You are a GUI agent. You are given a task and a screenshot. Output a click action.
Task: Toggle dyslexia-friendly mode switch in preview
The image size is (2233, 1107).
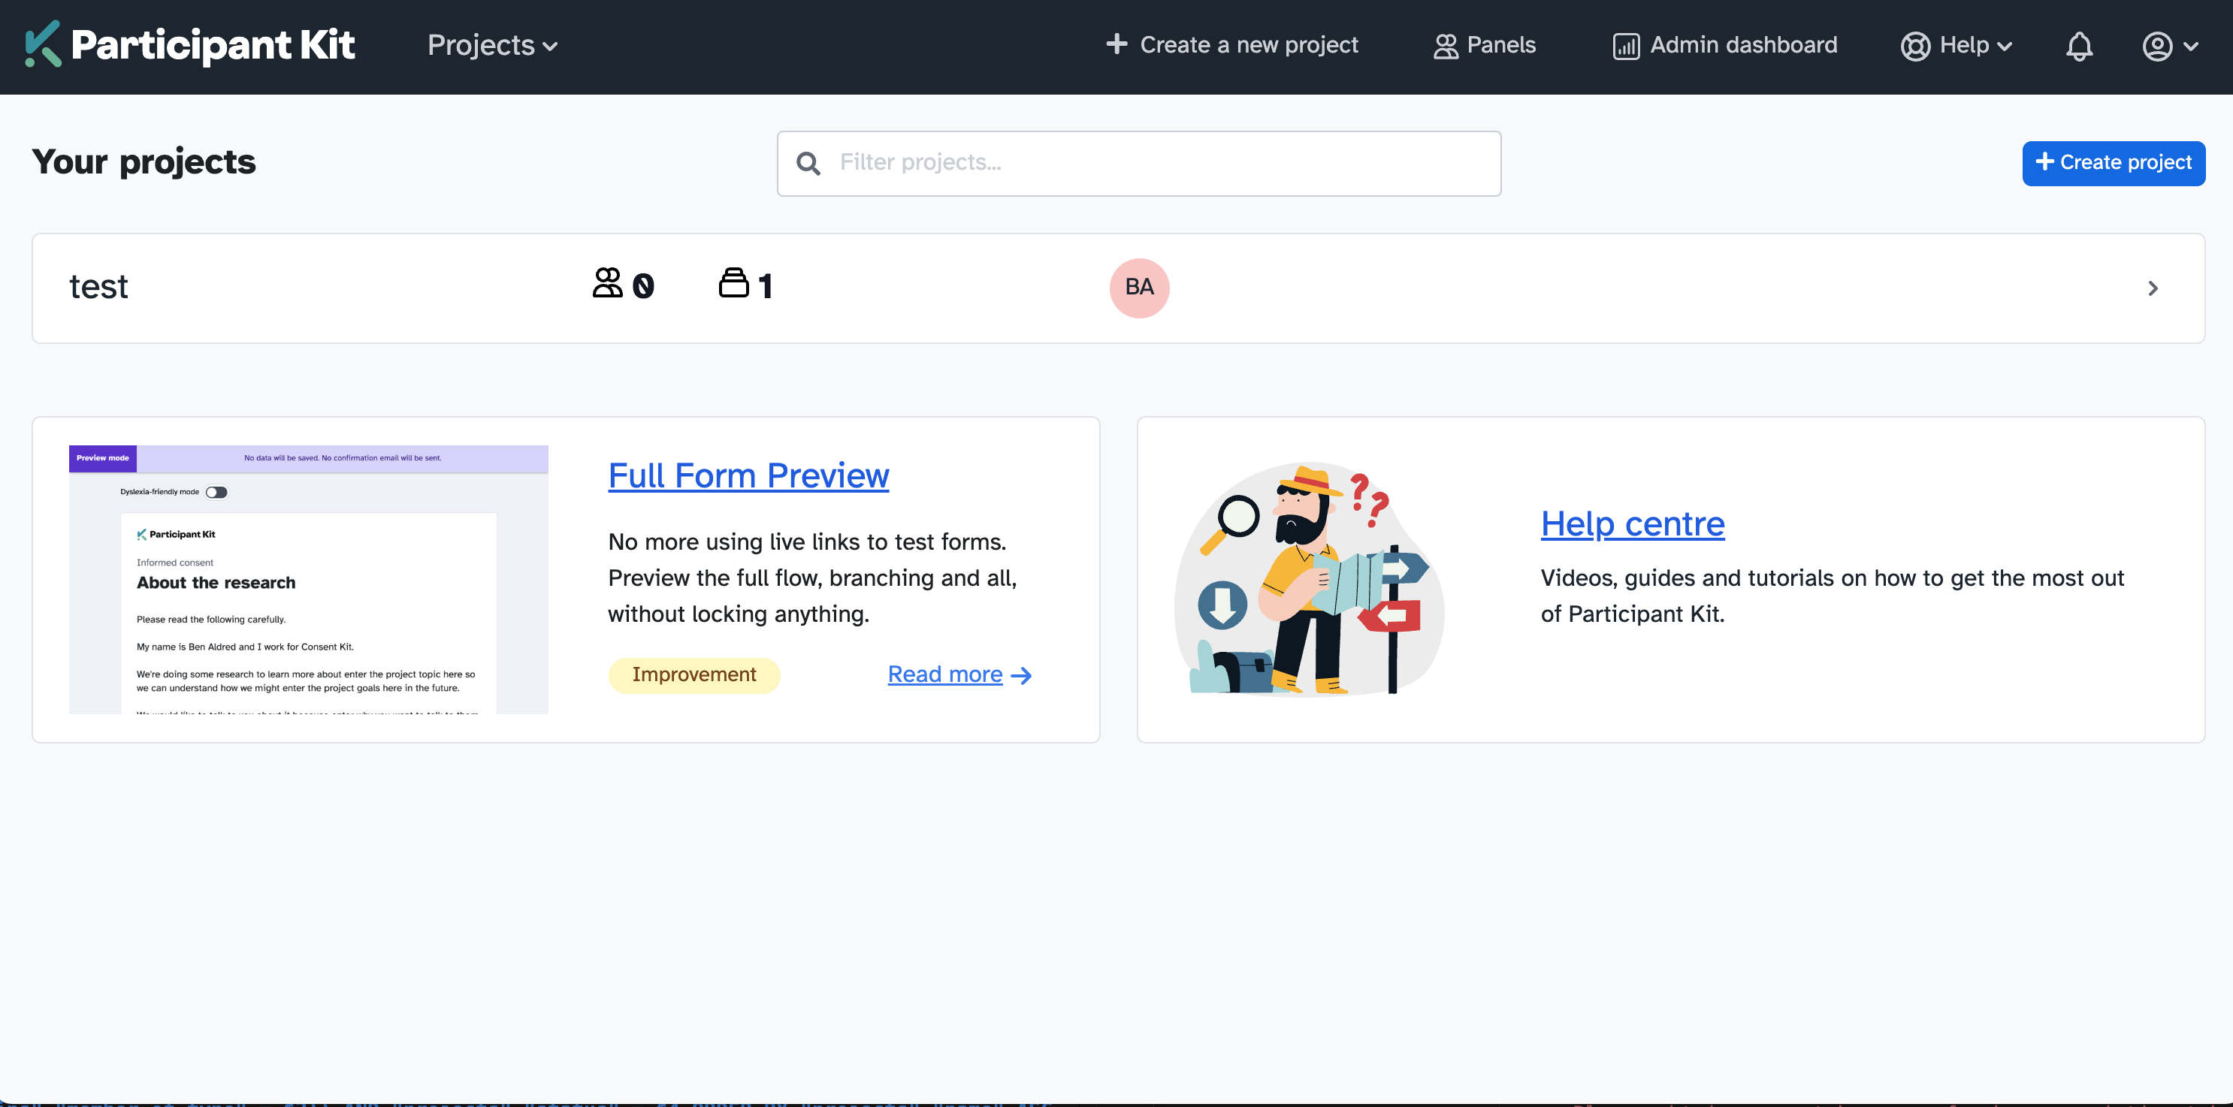pyautogui.click(x=216, y=492)
